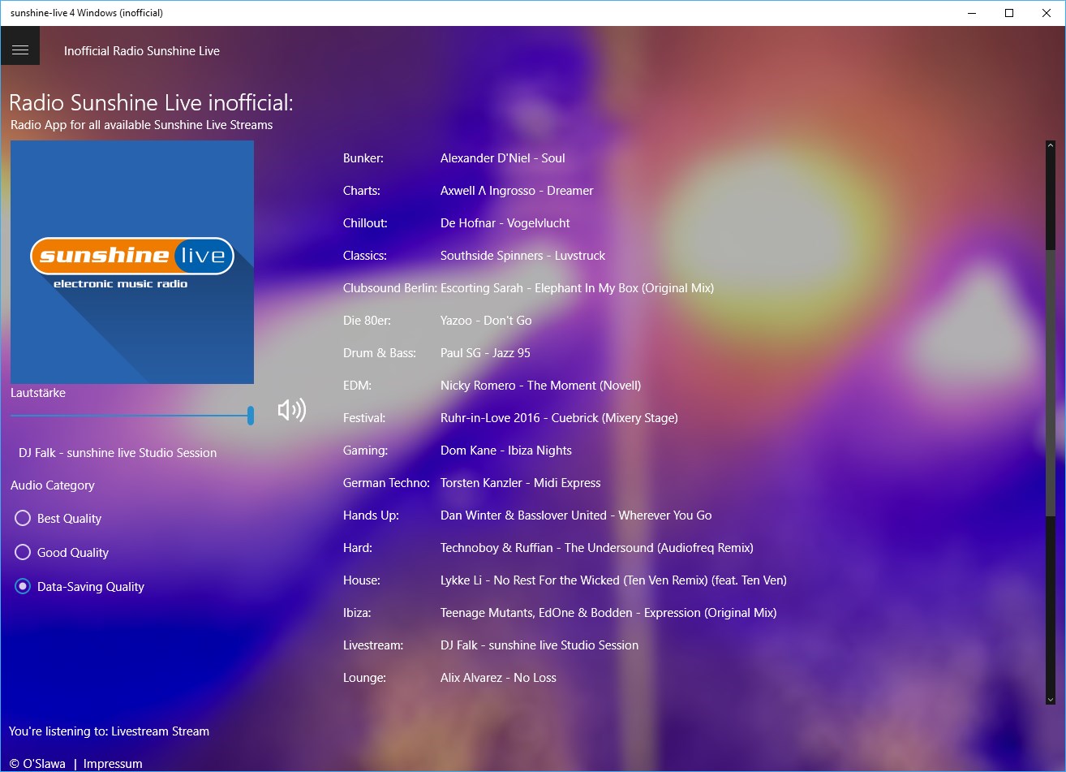Play the German Techno stream
The image size is (1066, 772).
point(386,483)
